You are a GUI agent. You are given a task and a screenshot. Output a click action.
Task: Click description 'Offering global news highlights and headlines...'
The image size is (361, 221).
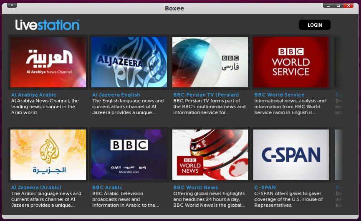209,199
